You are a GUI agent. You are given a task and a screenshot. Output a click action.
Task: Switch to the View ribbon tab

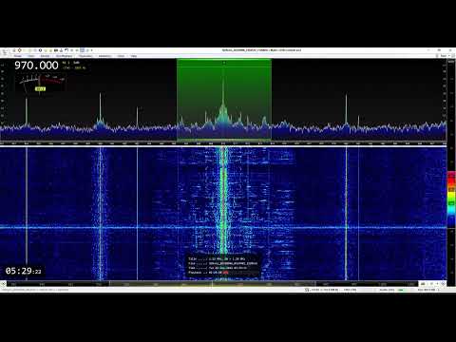31,56
